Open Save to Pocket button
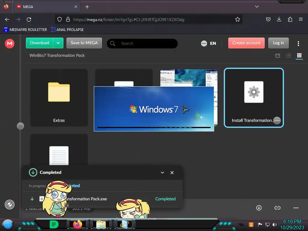 [x=268, y=19]
